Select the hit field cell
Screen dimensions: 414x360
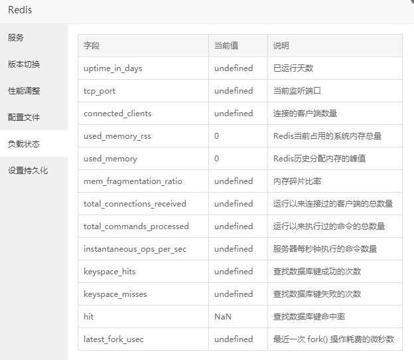[143, 317]
